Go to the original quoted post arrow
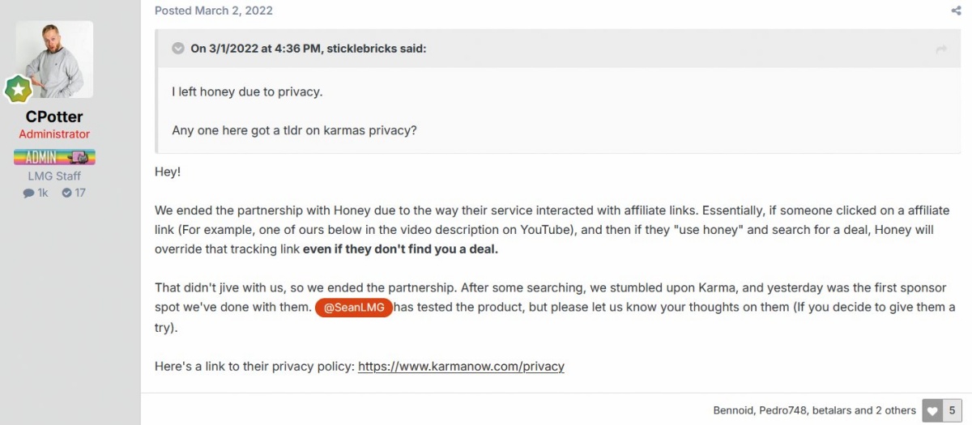This screenshot has height=425, width=972. tap(941, 49)
